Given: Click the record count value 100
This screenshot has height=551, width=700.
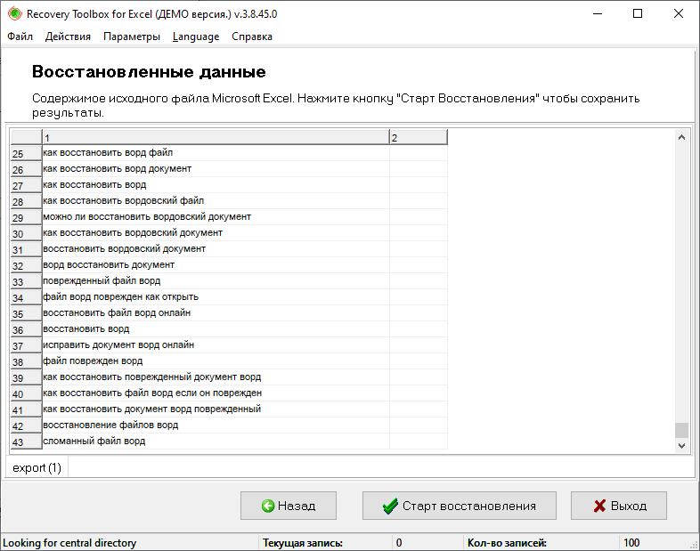Looking at the screenshot, I should tap(631, 543).
